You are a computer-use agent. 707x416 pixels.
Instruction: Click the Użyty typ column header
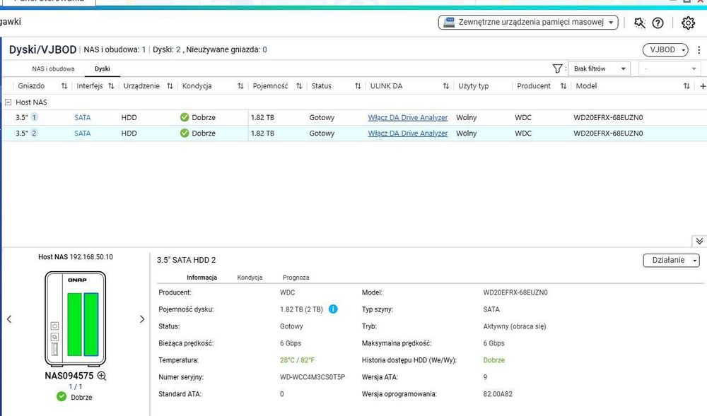(x=474, y=86)
